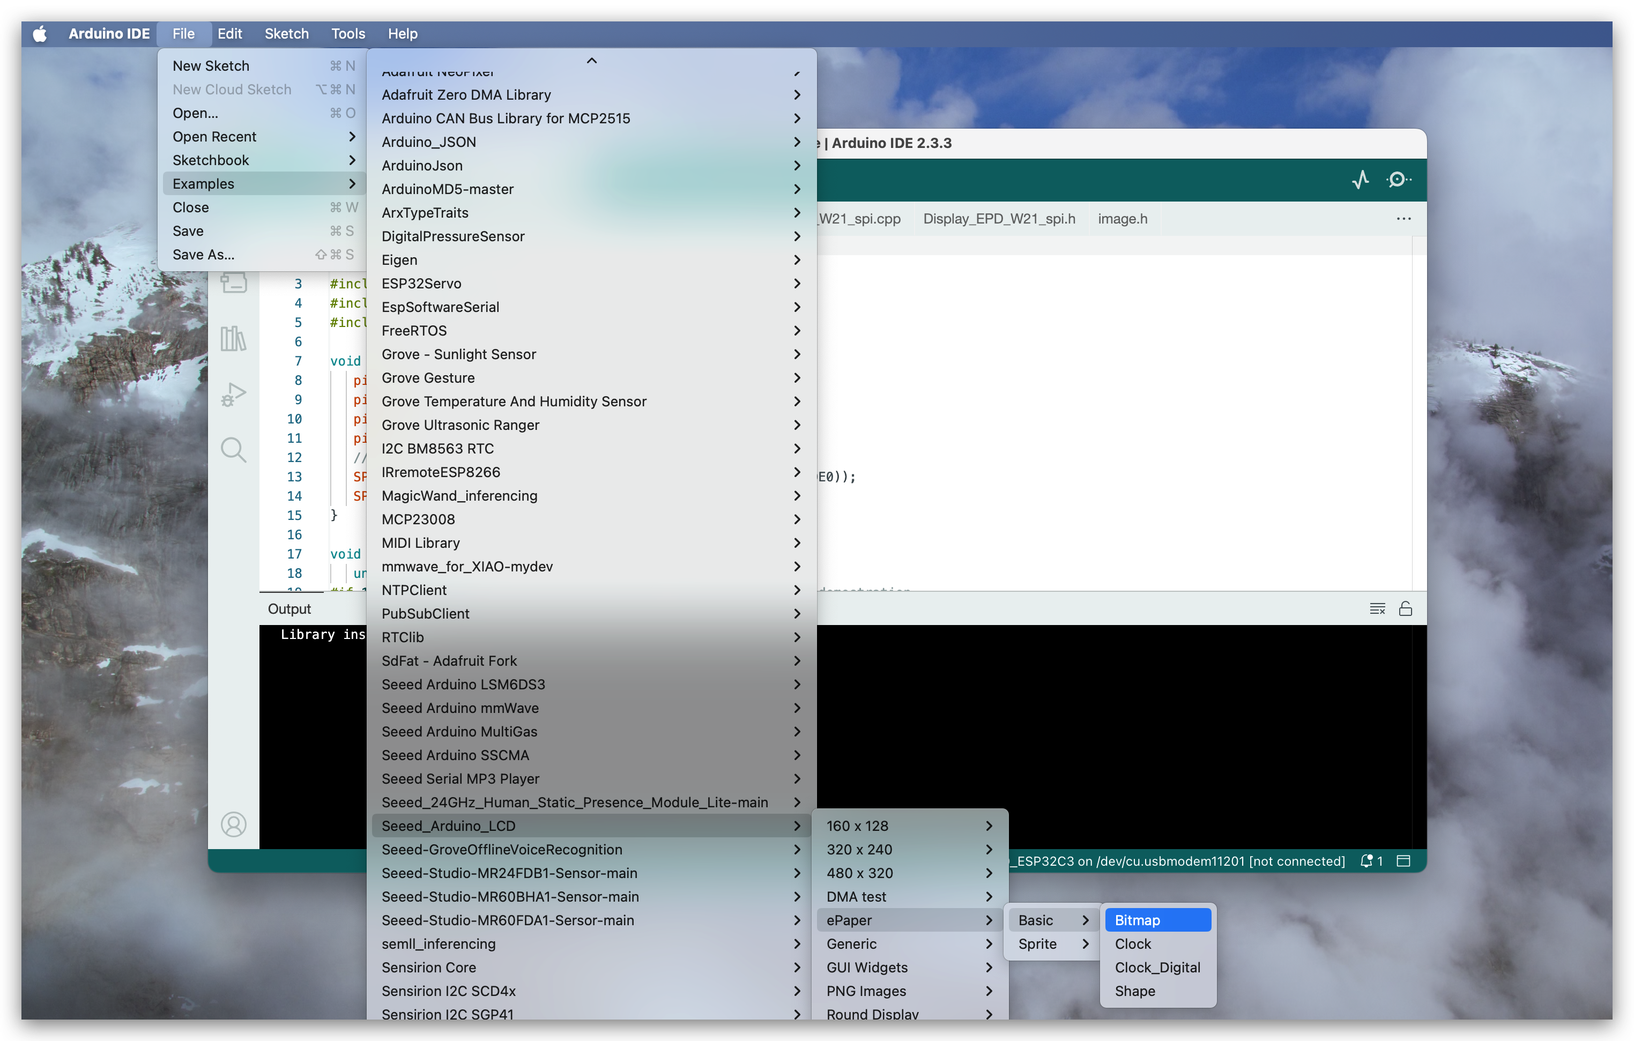The width and height of the screenshot is (1634, 1041).
Task: Choose Save As... from File menu
Action: [263, 255]
